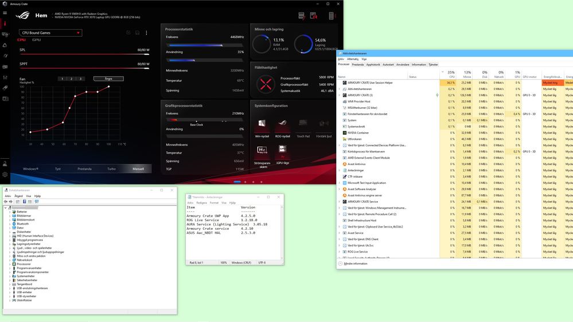Select fan curve preset 3

[x=80, y=78]
